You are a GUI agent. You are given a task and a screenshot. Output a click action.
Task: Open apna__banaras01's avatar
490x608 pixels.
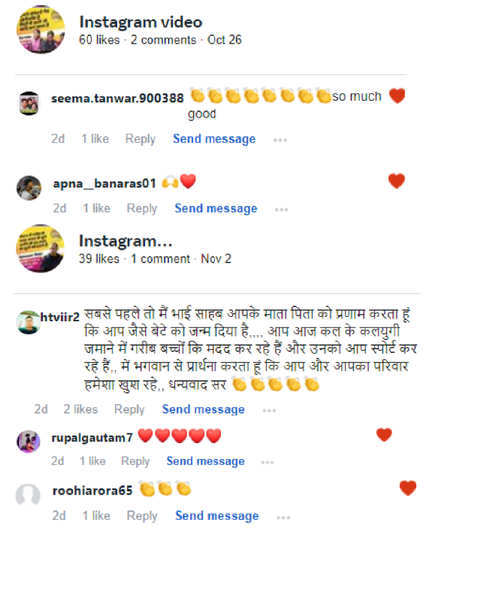click(29, 188)
